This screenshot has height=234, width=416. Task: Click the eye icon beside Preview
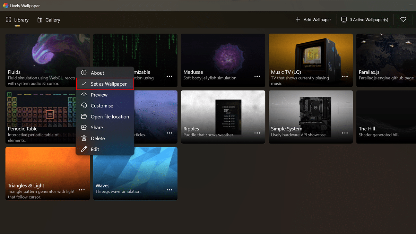pos(84,95)
